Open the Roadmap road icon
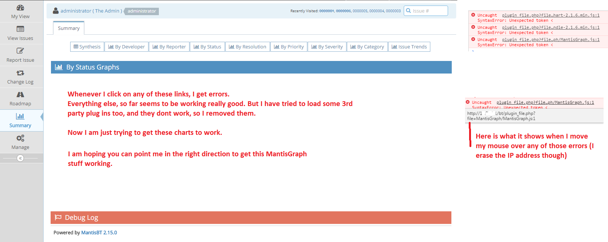The image size is (608, 242). click(20, 95)
